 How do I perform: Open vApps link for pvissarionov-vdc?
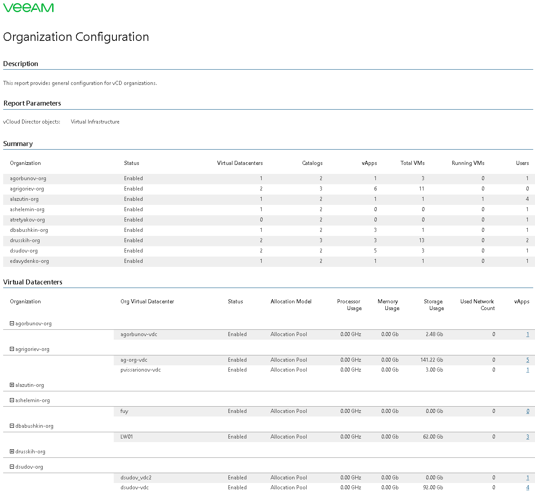click(527, 370)
